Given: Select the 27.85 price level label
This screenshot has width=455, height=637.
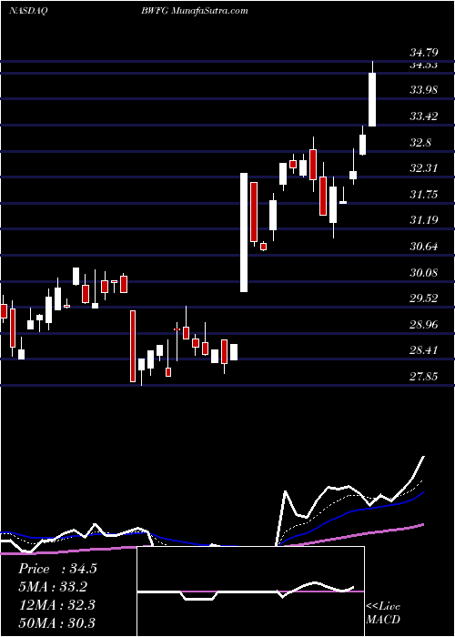Looking at the screenshot, I should 424,377.
